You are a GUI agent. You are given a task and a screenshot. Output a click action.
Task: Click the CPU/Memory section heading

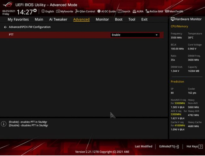click(x=179, y=26)
